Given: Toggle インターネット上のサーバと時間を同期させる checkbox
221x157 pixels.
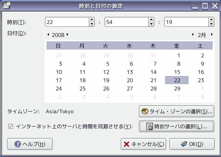Looking at the screenshot, I should point(11,126).
